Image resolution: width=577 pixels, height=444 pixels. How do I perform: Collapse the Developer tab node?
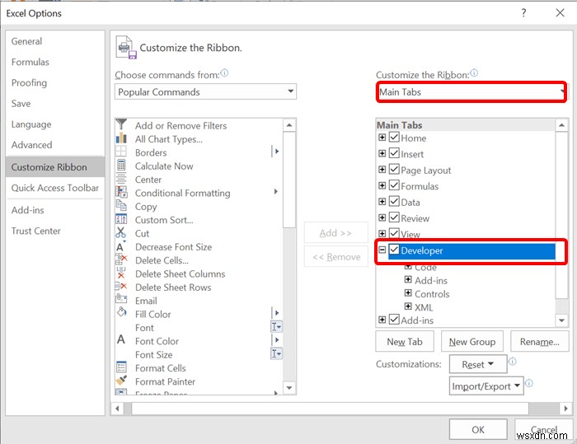382,250
